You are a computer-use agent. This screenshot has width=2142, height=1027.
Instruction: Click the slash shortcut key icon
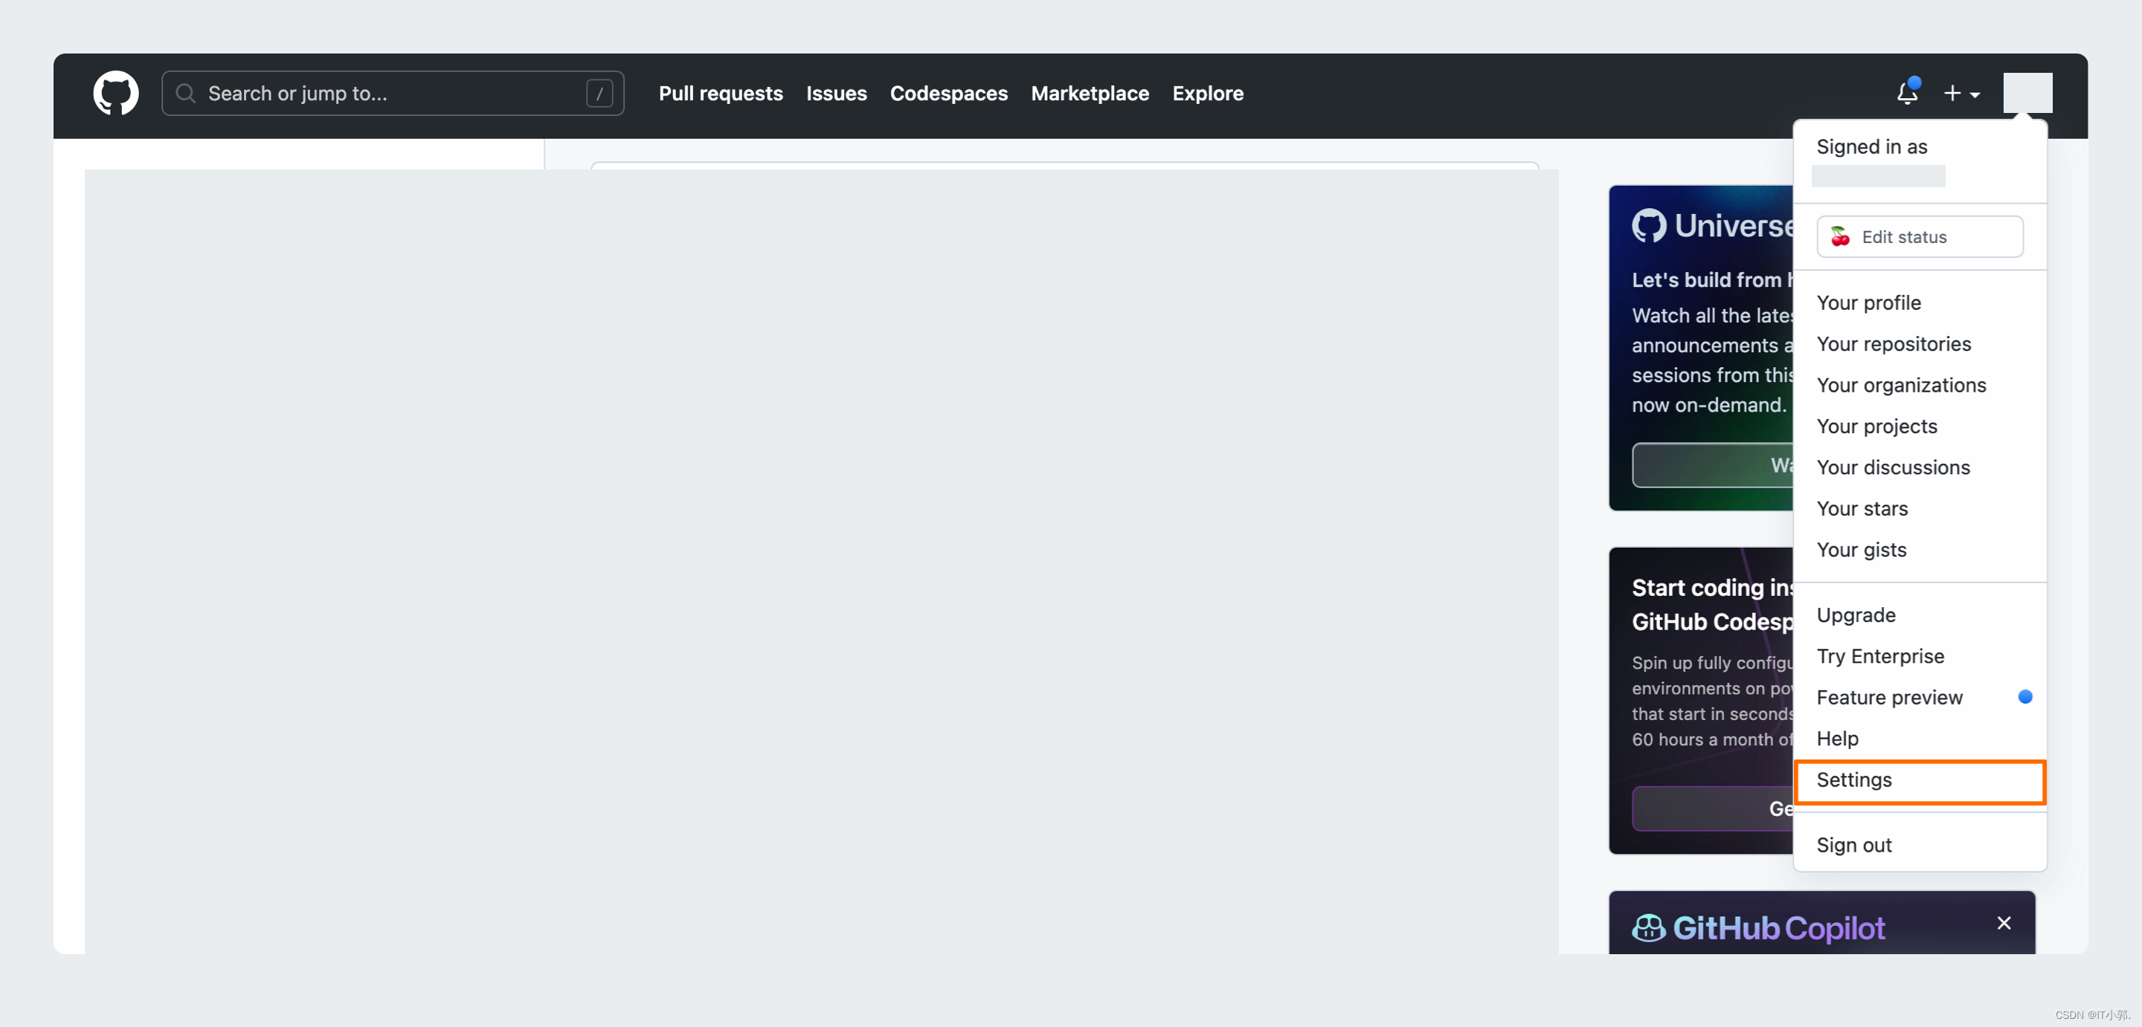tap(599, 93)
